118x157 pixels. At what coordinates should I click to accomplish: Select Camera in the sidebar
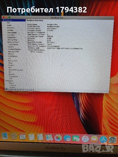click(x=10, y=30)
